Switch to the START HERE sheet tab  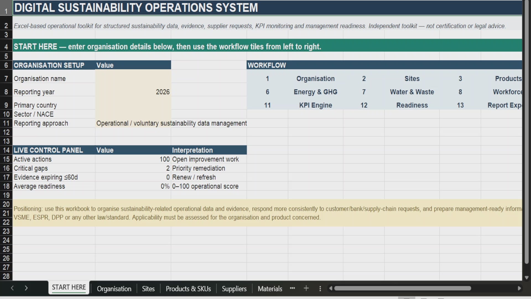[x=69, y=288]
